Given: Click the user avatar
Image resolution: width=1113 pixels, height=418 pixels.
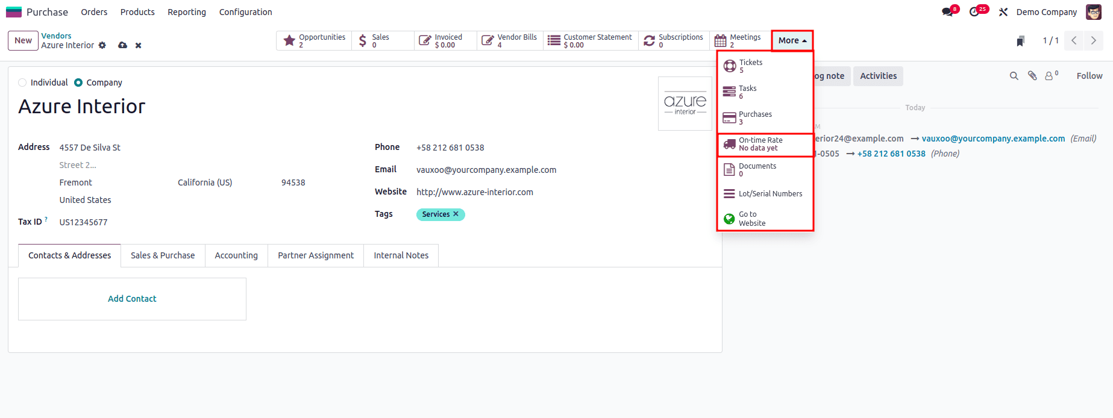Looking at the screenshot, I should click(1093, 12).
